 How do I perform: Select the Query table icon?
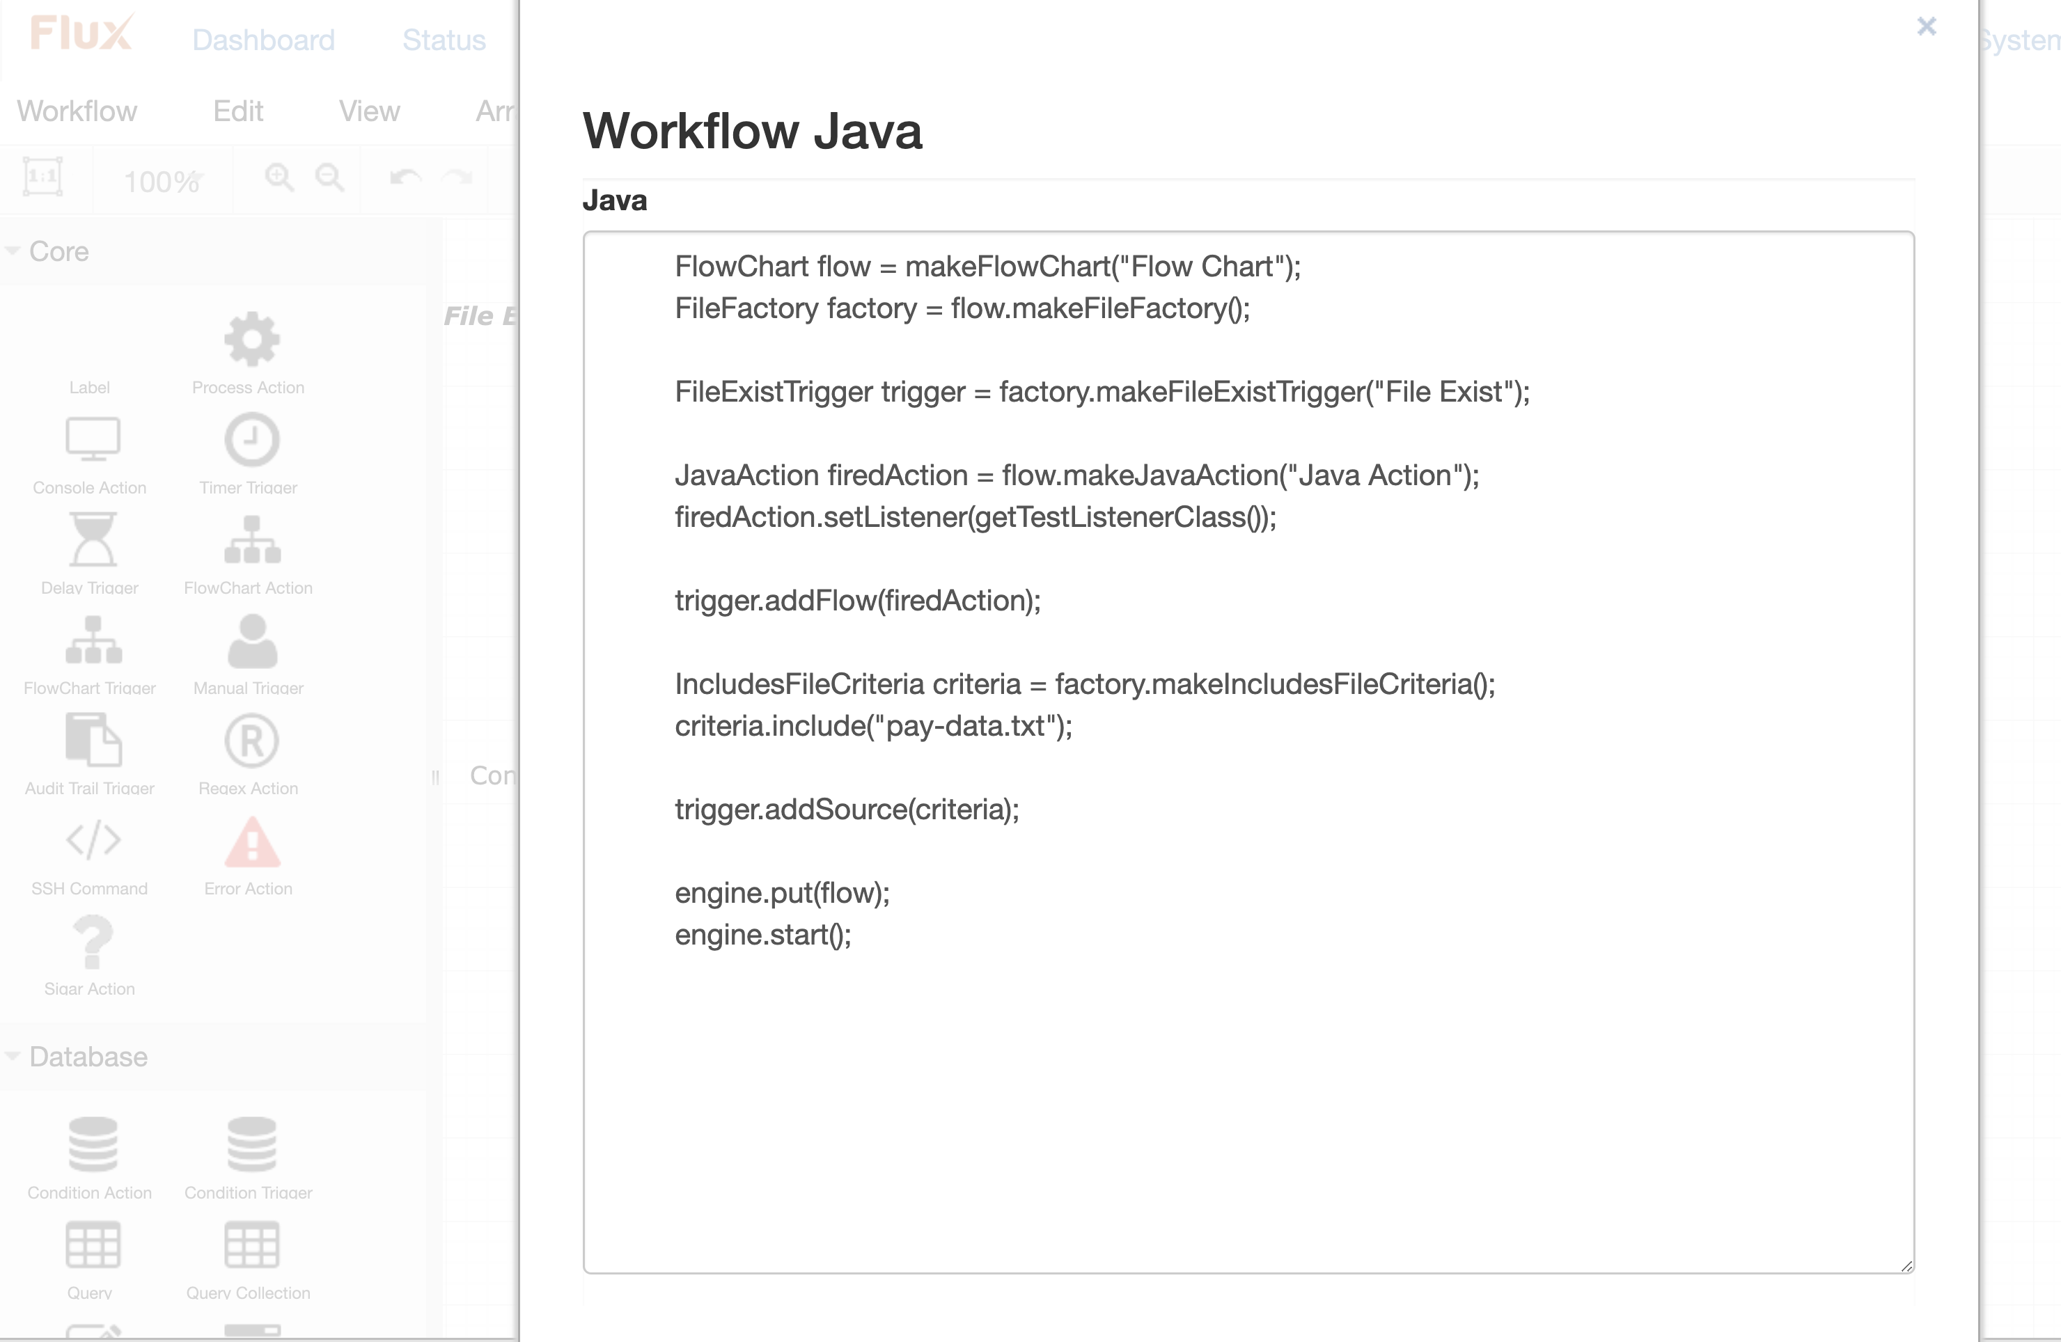[93, 1245]
